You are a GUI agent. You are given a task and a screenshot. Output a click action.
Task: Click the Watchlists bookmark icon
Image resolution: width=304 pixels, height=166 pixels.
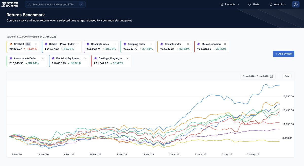coord(271,4)
